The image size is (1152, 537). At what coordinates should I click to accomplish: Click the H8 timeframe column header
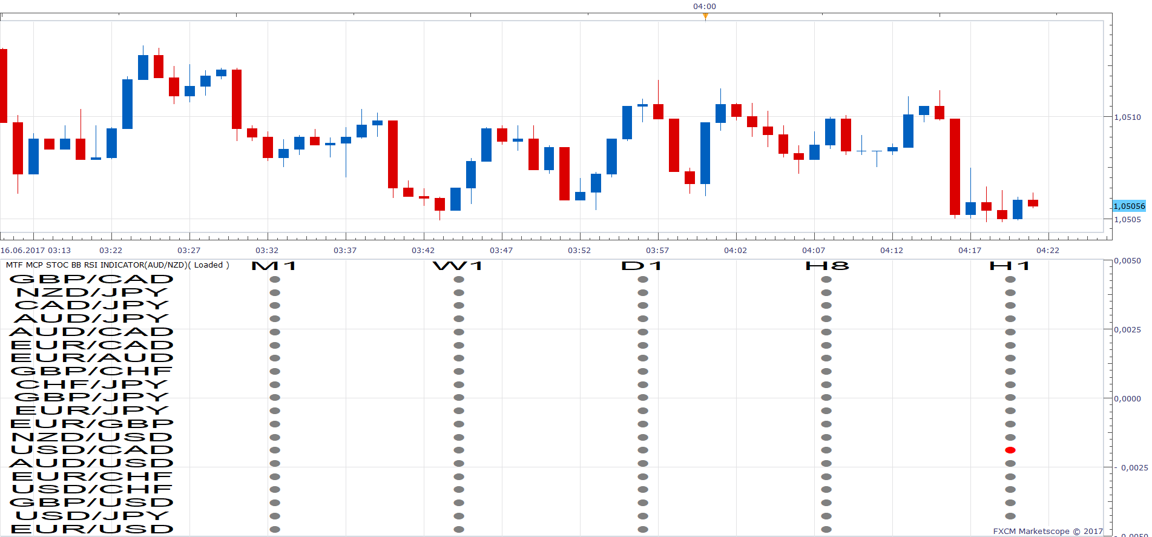[x=827, y=266]
